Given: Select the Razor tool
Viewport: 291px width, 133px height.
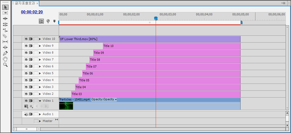Looking at the screenshot, I should 6,36.
